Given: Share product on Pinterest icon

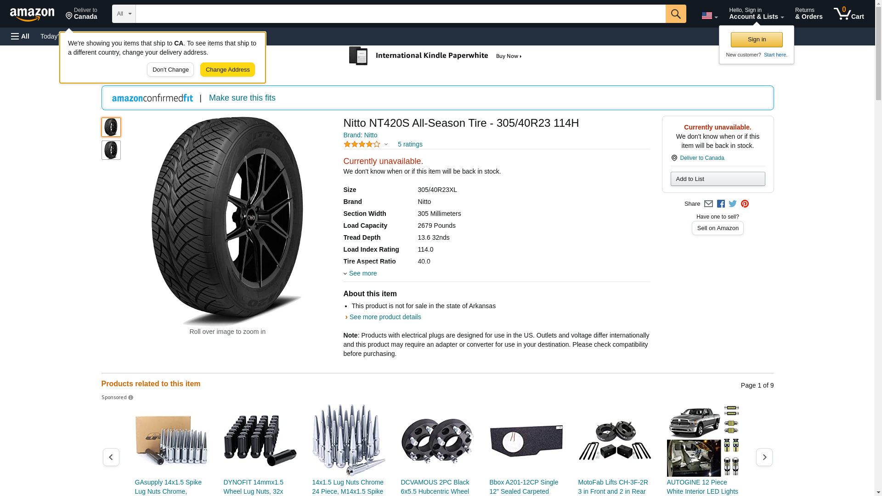Looking at the screenshot, I should (745, 204).
